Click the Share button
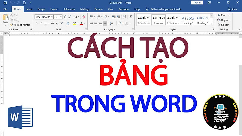The height and width of the screenshot is (136, 242). (x=233, y=9)
